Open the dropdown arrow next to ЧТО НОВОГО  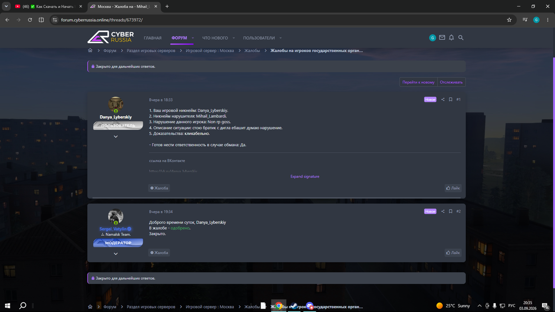pos(233,38)
